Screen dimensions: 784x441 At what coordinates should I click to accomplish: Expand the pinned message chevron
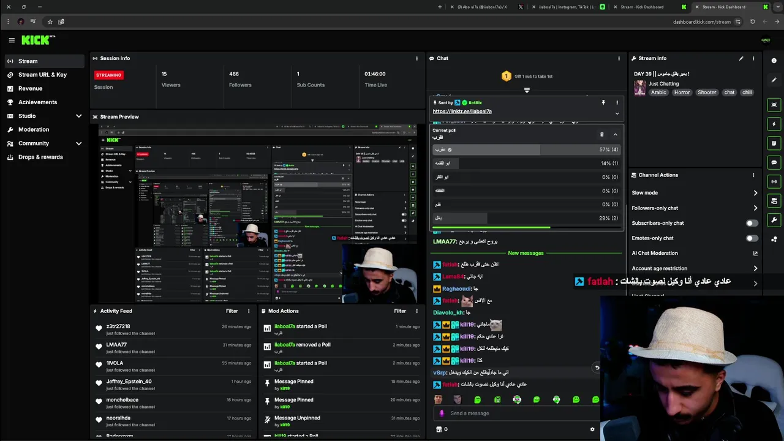click(x=617, y=114)
